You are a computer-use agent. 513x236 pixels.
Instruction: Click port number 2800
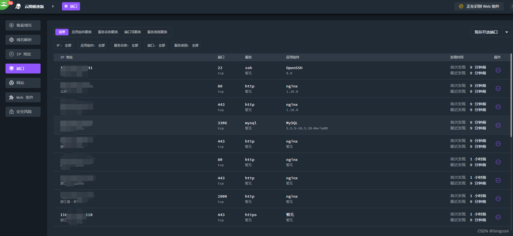(x=222, y=196)
